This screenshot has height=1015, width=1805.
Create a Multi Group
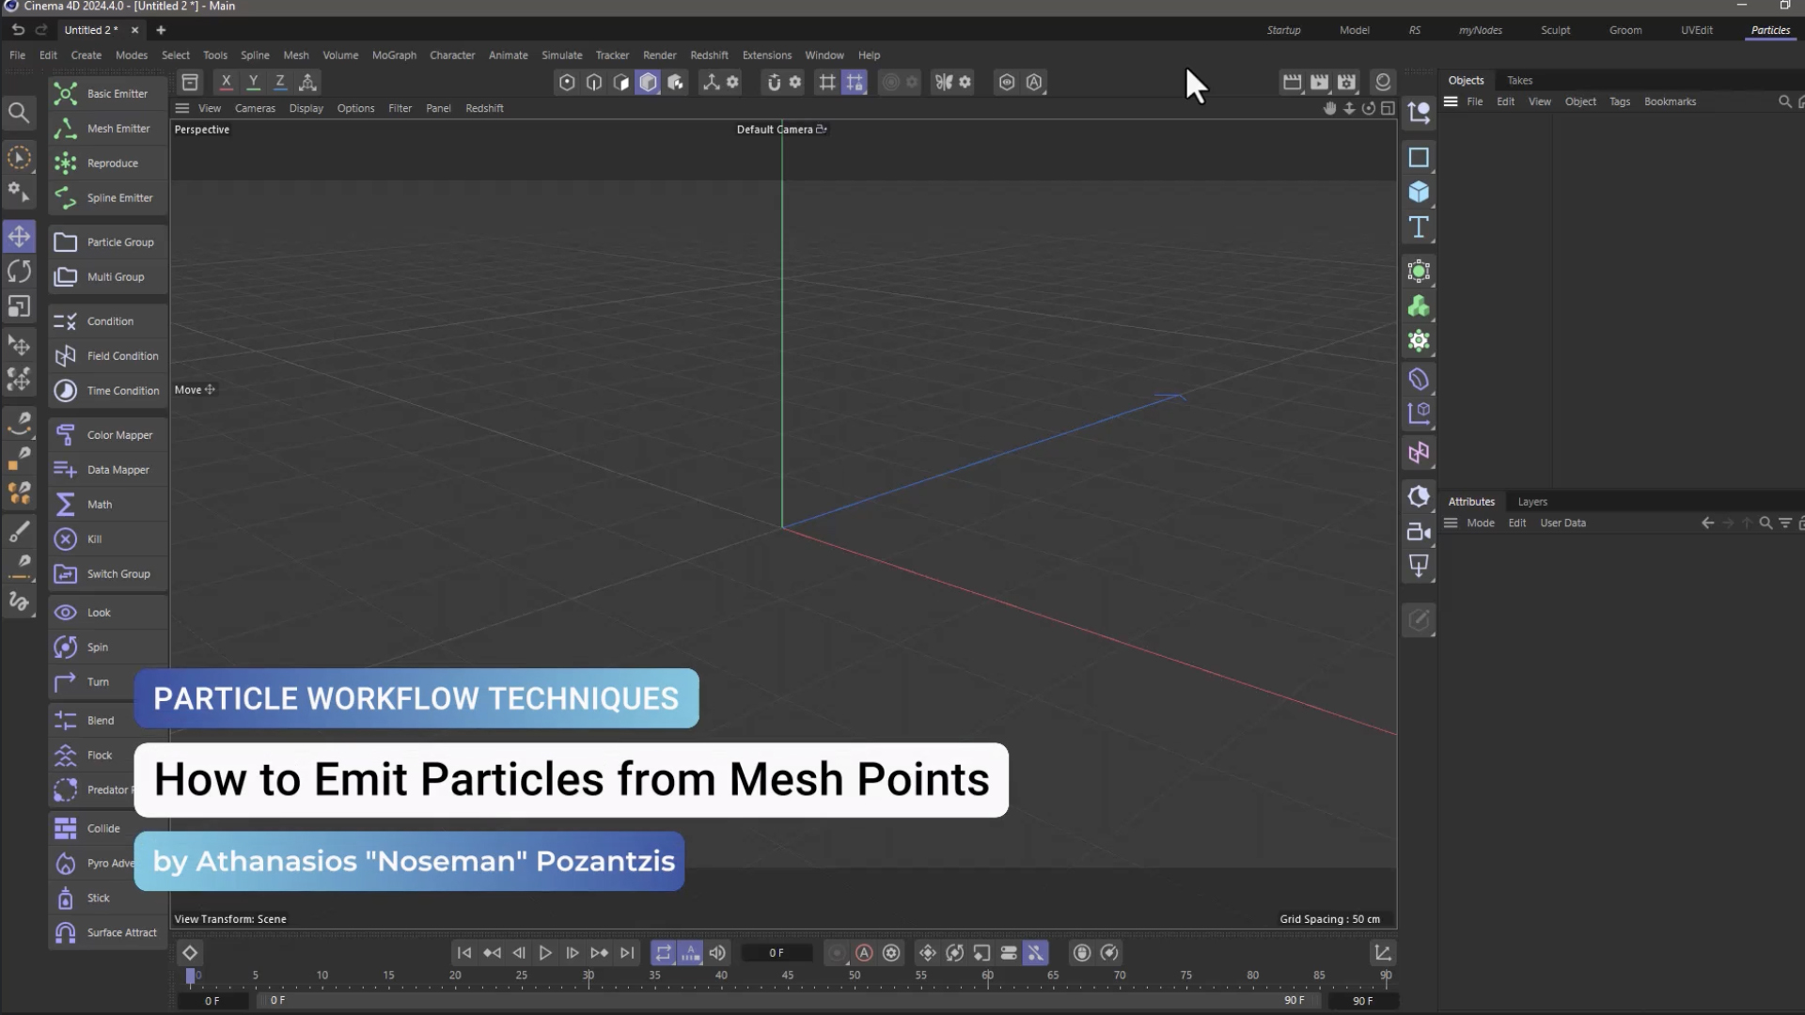pyautogui.click(x=108, y=277)
